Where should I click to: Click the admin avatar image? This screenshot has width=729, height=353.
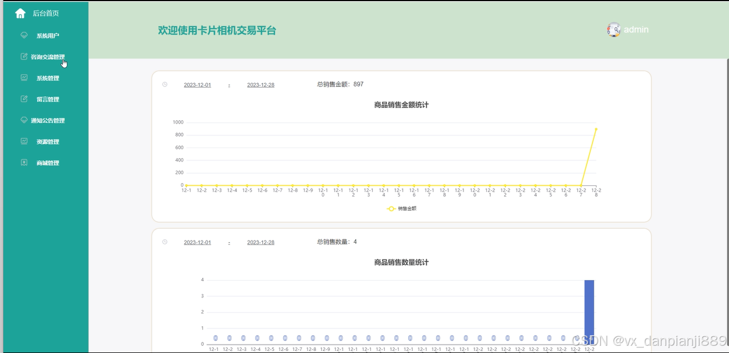tap(614, 30)
